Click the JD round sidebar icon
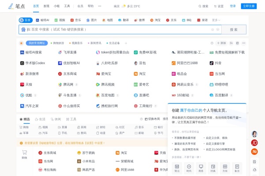The height and width of the screenshot is (176, 265). pos(254,143)
